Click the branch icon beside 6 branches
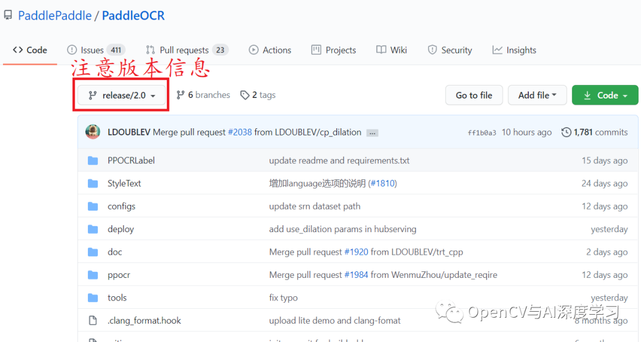Screen dimensions: 641x342 click(180, 95)
